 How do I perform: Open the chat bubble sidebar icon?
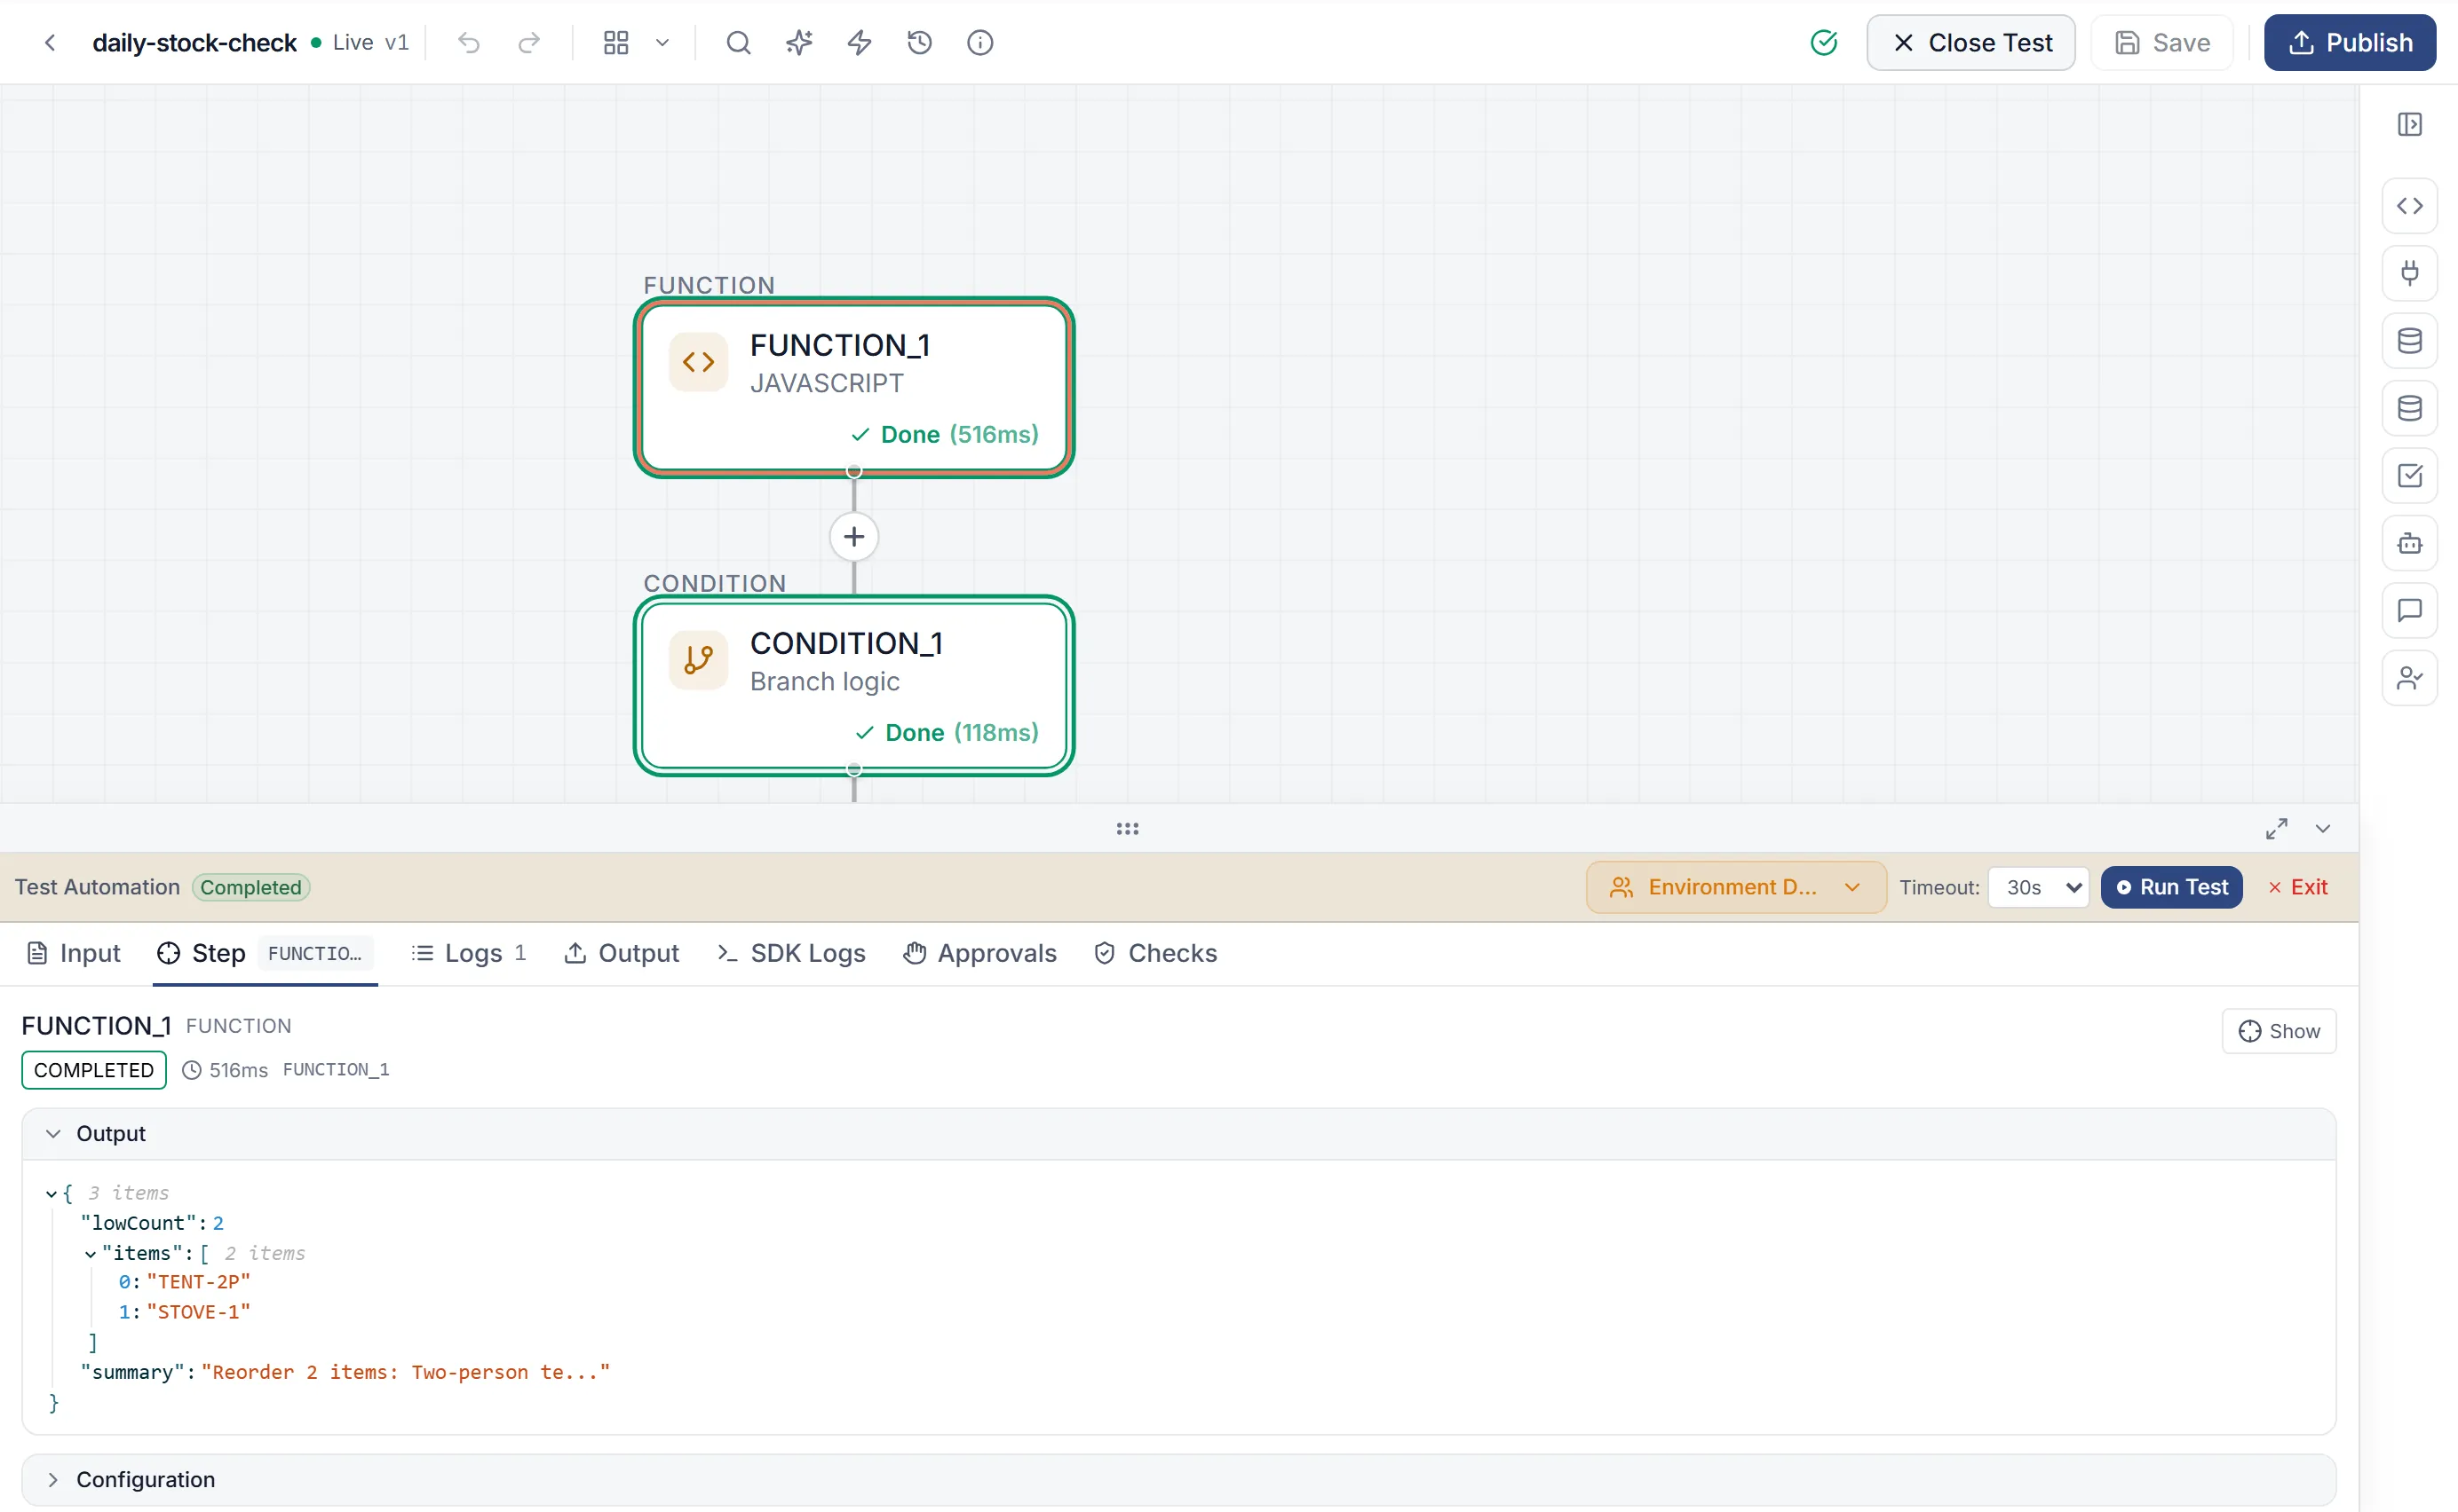tap(2409, 610)
